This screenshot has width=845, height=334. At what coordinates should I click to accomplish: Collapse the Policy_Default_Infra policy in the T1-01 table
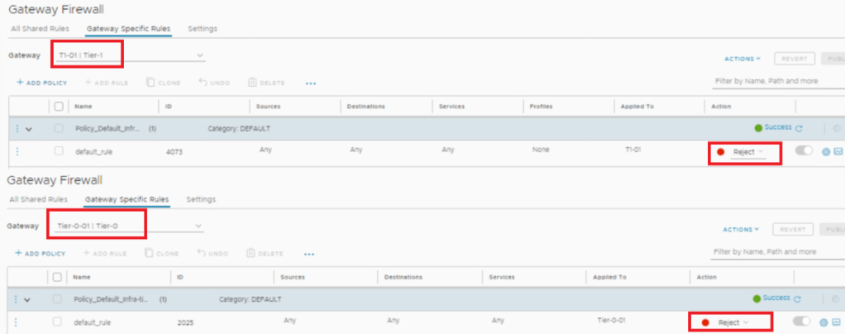pyautogui.click(x=30, y=129)
